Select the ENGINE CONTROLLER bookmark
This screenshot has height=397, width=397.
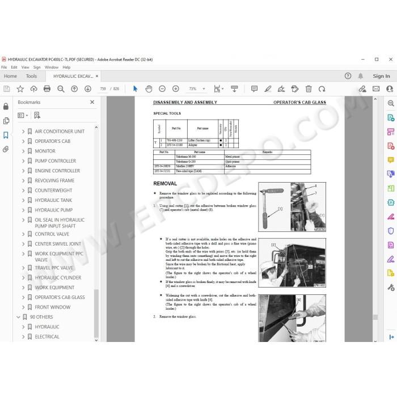click(57, 171)
